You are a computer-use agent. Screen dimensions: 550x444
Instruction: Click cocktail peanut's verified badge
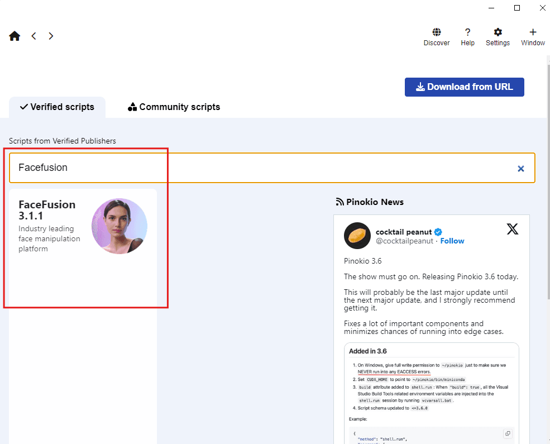[x=438, y=232]
